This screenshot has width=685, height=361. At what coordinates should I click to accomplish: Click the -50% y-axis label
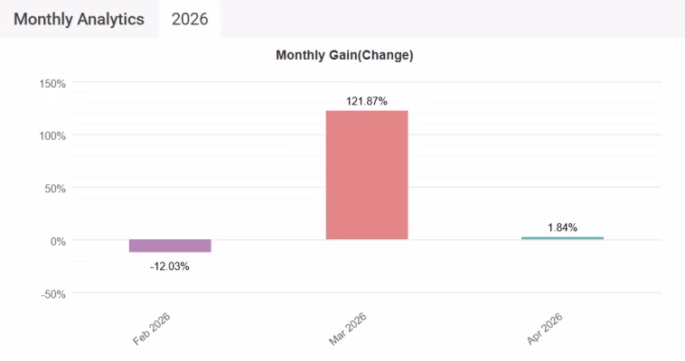click(53, 293)
